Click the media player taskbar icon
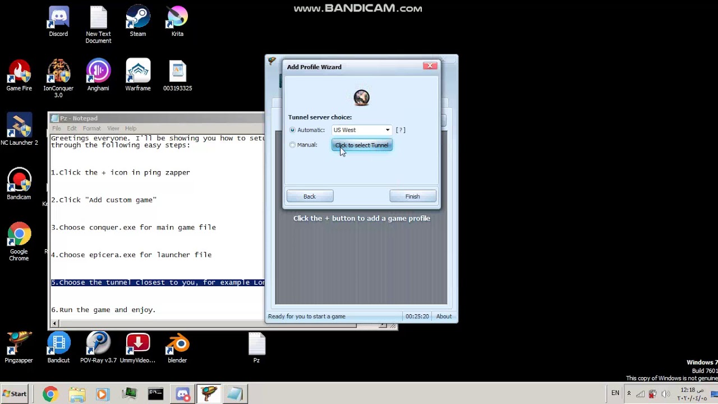718x404 pixels. [x=102, y=394]
